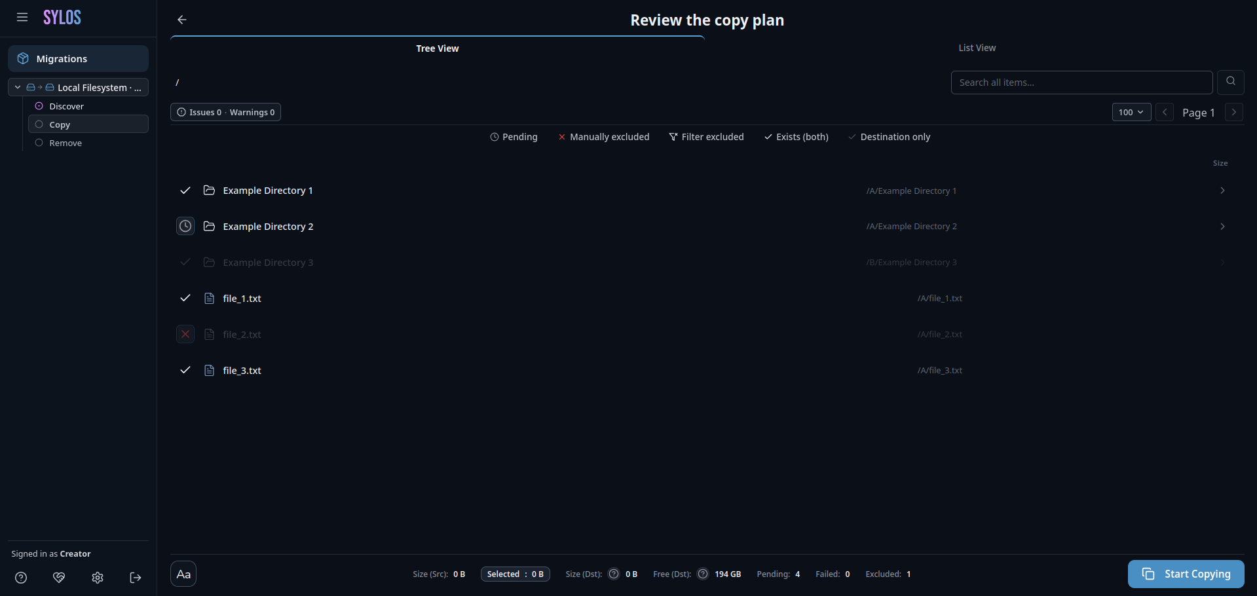Click the root path slash breadcrumb
Image resolution: width=1257 pixels, height=596 pixels.
tap(178, 83)
